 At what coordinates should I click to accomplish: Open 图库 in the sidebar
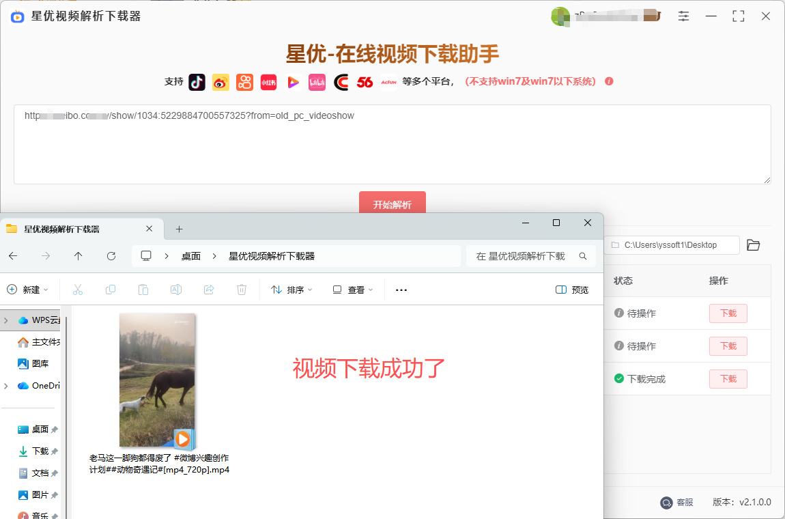point(33,364)
